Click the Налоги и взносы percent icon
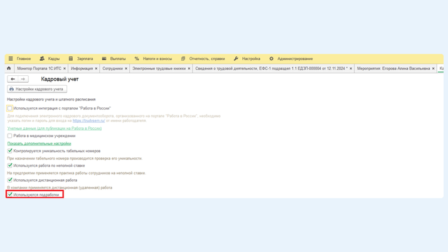 137,58
